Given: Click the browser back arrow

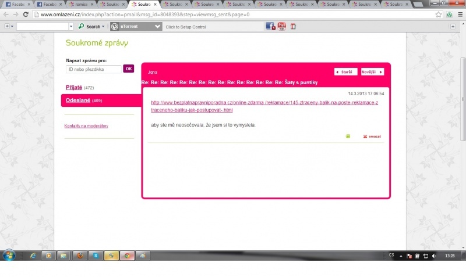Looking at the screenshot, I should 6,15.
